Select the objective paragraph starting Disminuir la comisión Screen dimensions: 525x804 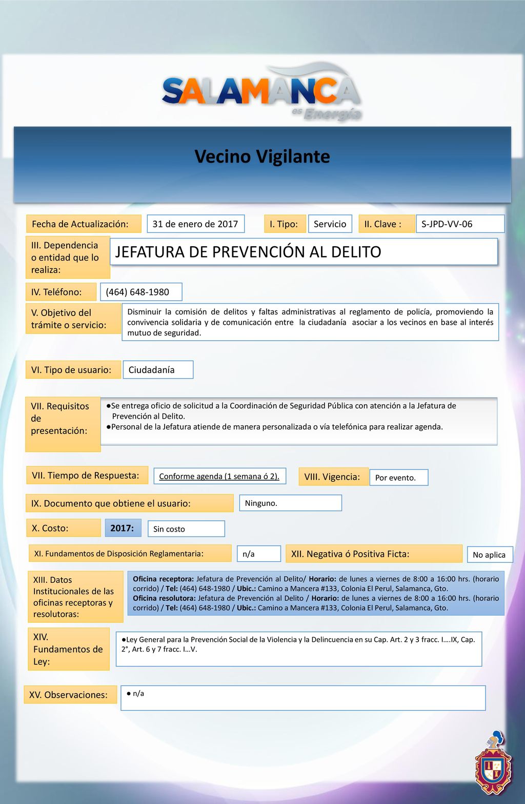pos(310,322)
